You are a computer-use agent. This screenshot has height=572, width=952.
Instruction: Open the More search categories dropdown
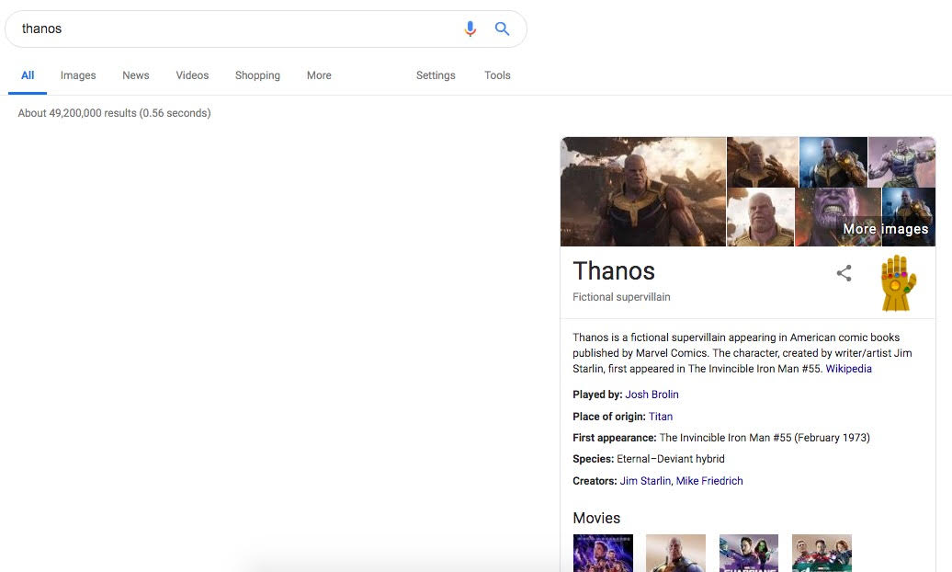click(319, 75)
